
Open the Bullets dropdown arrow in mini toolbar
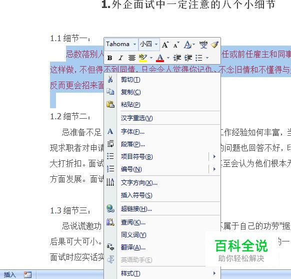pos(207,58)
